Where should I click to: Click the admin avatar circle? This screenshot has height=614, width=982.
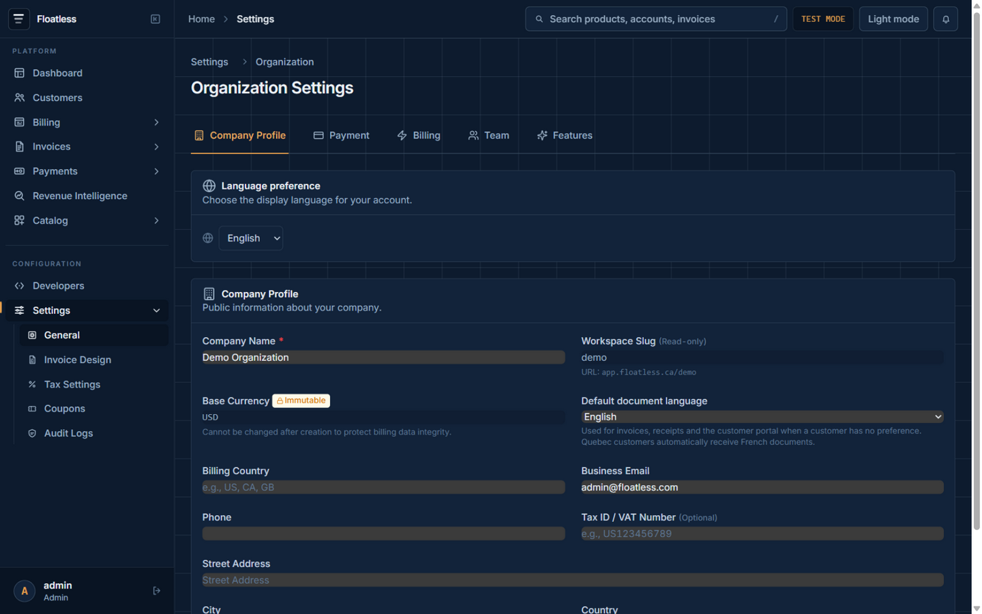pyautogui.click(x=25, y=591)
